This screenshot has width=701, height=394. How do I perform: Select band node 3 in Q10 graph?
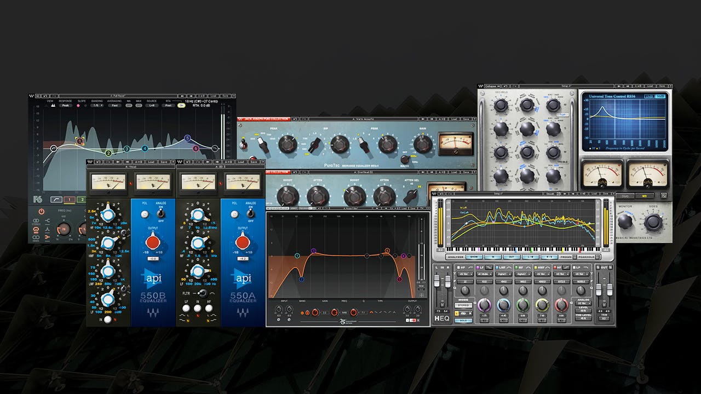(x=314, y=251)
